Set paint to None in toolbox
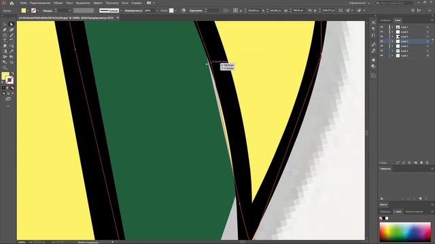The height and width of the screenshot is (244, 435). click(12, 88)
